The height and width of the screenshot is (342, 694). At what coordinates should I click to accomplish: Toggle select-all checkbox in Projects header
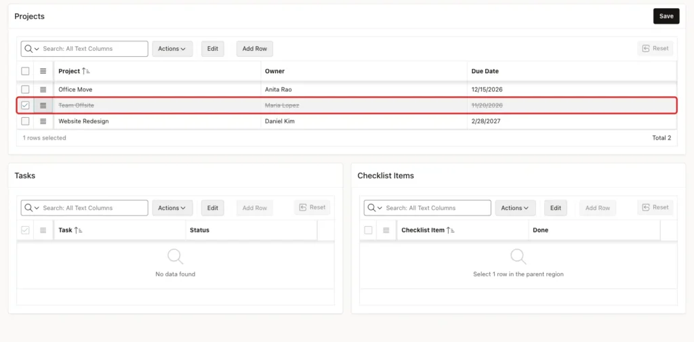tap(25, 71)
